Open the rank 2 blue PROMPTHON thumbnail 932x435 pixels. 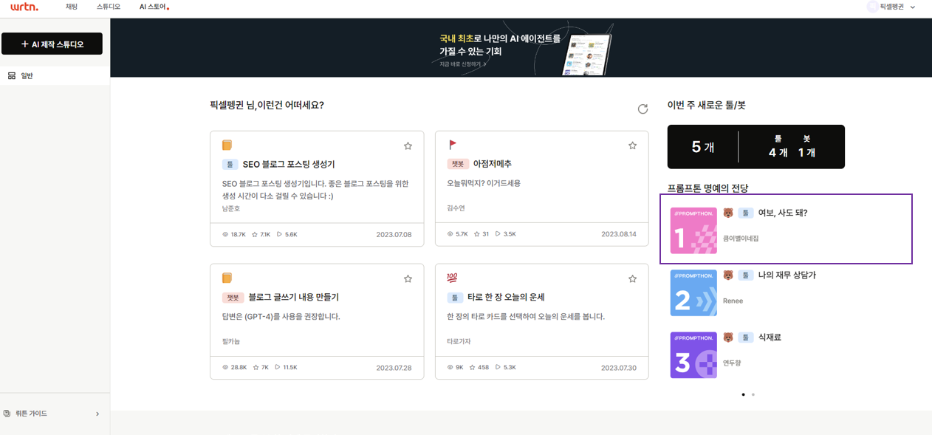693,292
